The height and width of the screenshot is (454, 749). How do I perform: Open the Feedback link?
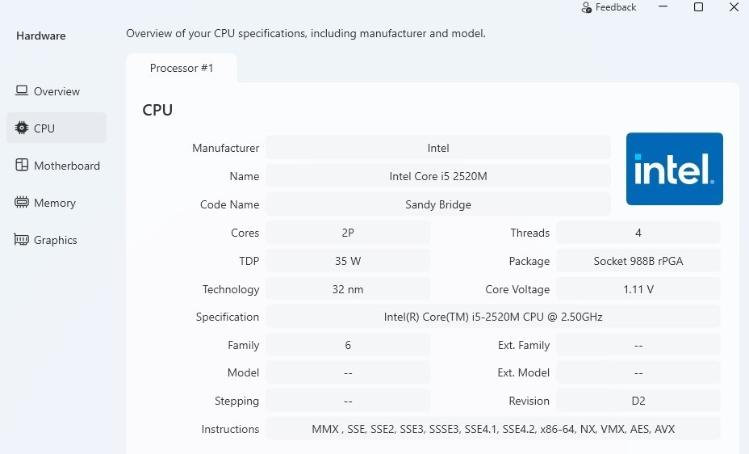pyautogui.click(x=609, y=7)
